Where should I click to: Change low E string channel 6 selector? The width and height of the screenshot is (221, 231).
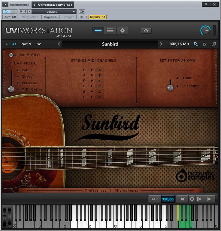[100, 70]
